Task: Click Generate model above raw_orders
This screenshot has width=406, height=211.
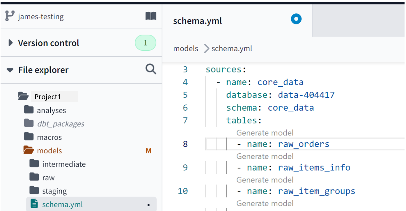Action: [x=265, y=133]
